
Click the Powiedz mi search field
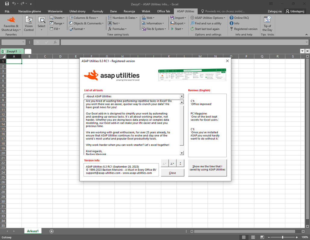pyautogui.click(x=223, y=11)
